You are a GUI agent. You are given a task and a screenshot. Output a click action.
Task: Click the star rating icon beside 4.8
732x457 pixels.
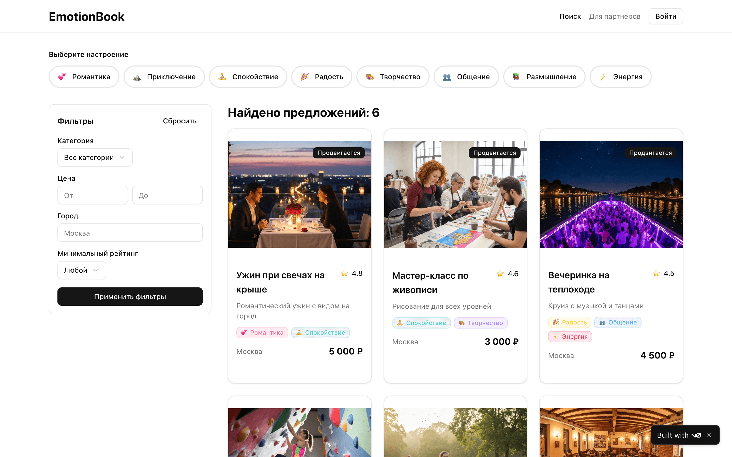coord(344,273)
